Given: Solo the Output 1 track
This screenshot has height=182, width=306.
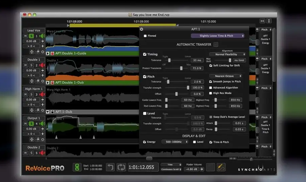Looking at the screenshot, I should coord(31,124).
